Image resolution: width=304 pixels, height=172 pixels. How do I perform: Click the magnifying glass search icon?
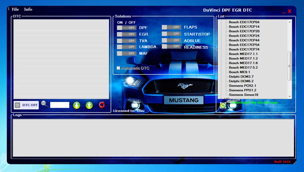(45, 104)
